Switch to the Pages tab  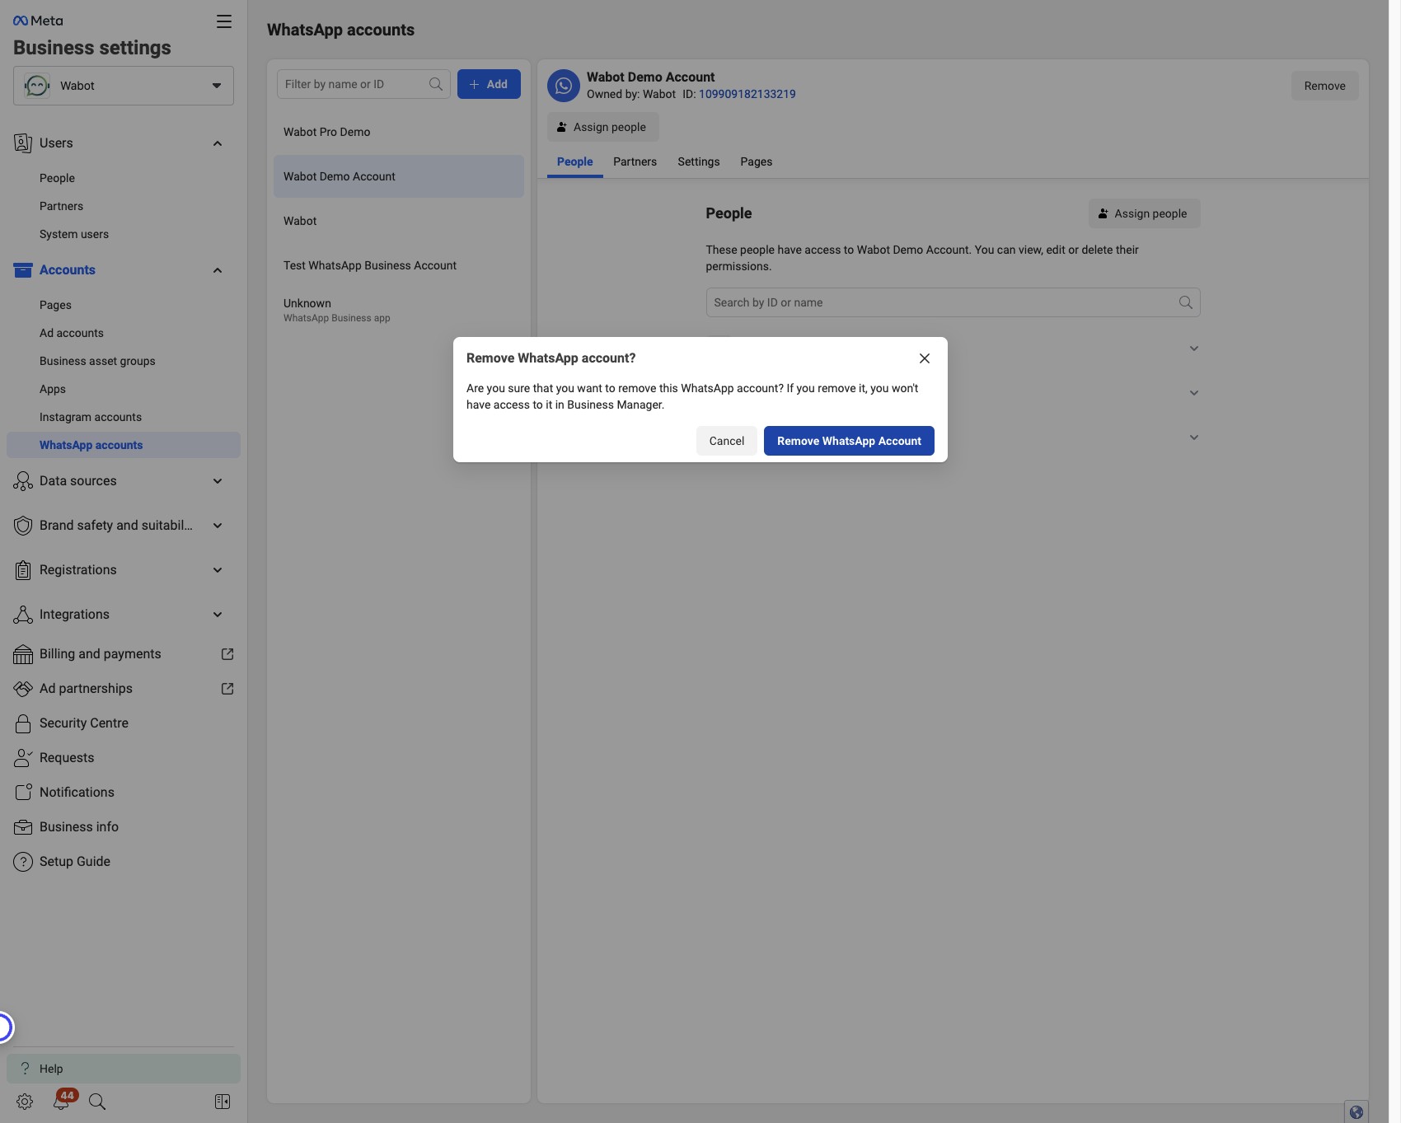pyautogui.click(x=756, y=161)
